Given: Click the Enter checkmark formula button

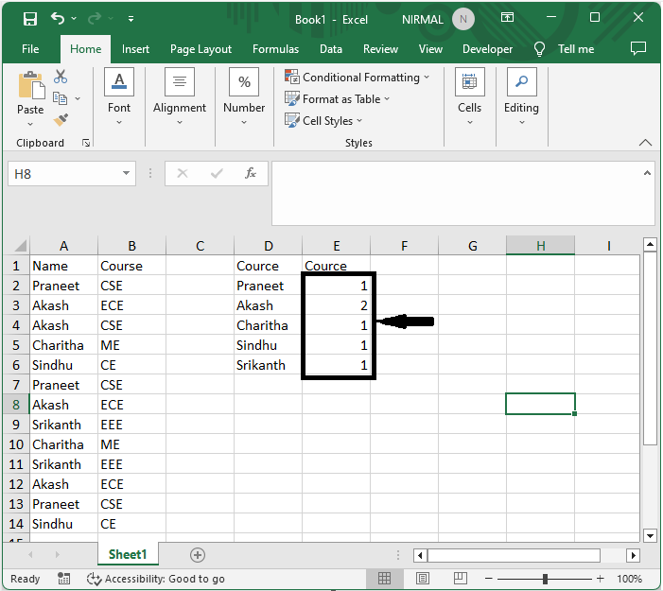Looking at the screenshot, I should (217, 173).
